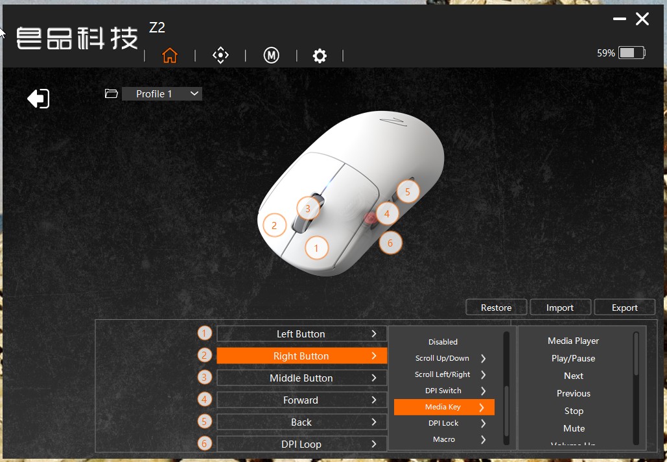
Task: Open the gear settings icon
Action: tap(320, 56)
